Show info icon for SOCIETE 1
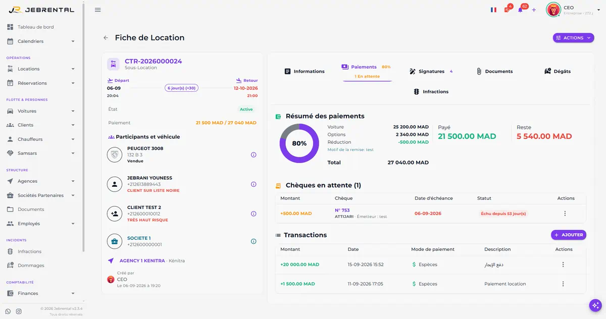The height and width of the screenshot is (319, 606). tap(254, 241)
